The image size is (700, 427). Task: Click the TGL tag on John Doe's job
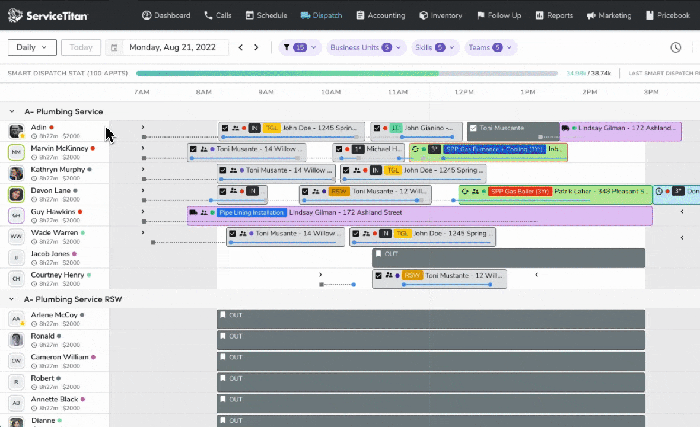[x=273, y=128]
